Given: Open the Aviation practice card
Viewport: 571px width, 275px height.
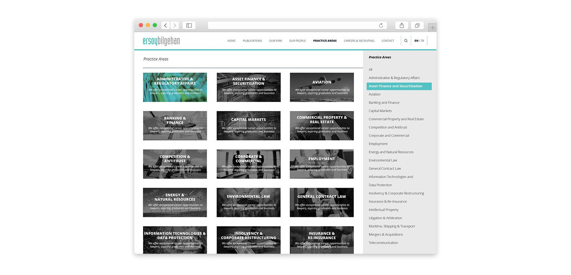Looking at the screenshot, I should pos(322,87).
